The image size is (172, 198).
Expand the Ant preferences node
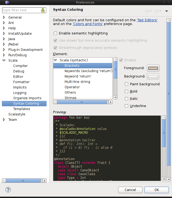[x=4, y=23]
